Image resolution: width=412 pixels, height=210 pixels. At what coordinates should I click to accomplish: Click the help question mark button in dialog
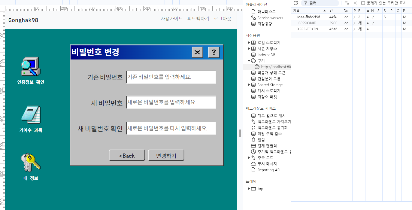[214, 52]
